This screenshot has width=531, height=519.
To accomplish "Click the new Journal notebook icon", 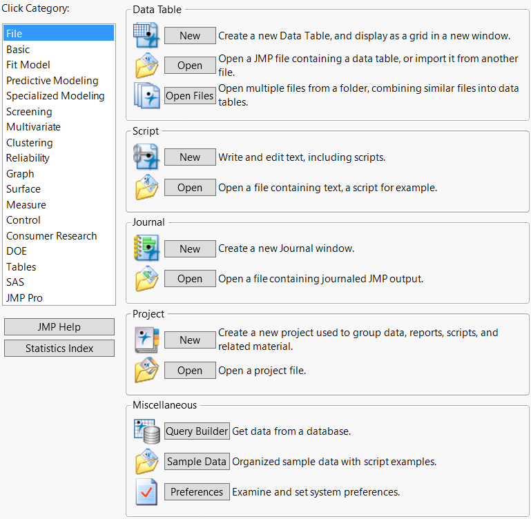I will 146,248.
